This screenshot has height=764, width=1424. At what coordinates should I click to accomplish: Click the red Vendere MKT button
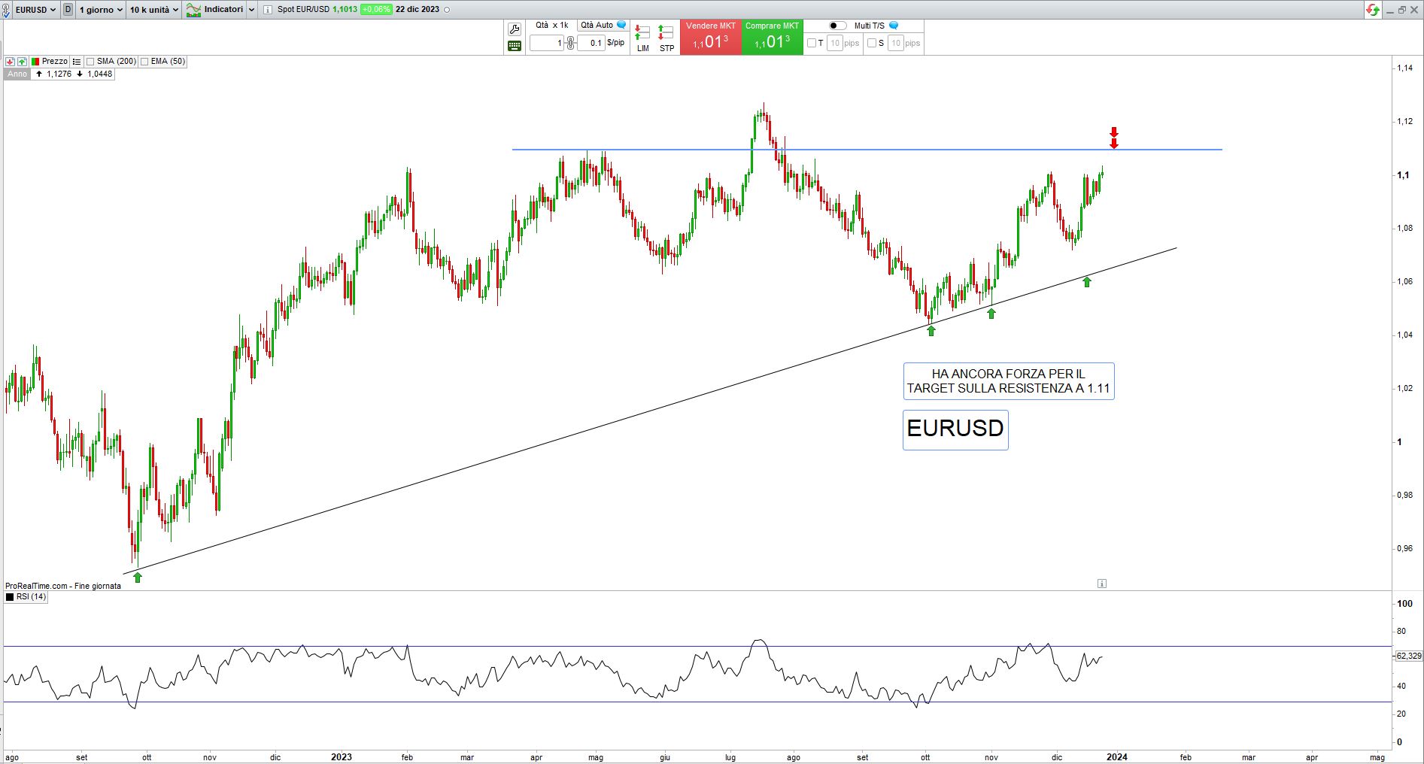710,38
